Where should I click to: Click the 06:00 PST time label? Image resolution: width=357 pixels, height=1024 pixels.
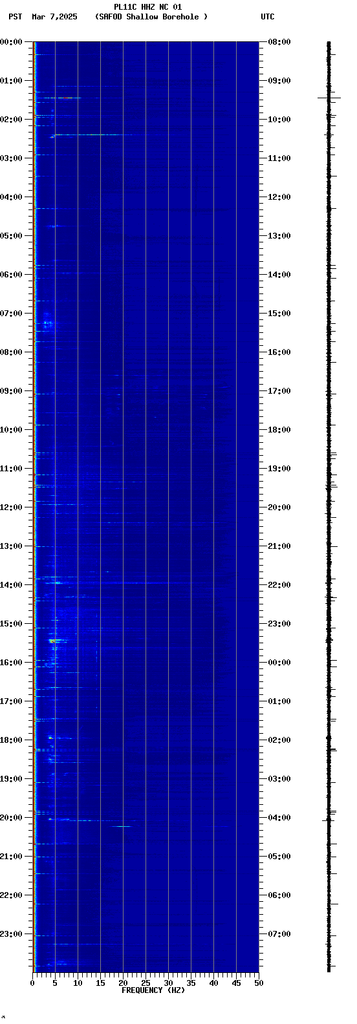pos(12,275)
